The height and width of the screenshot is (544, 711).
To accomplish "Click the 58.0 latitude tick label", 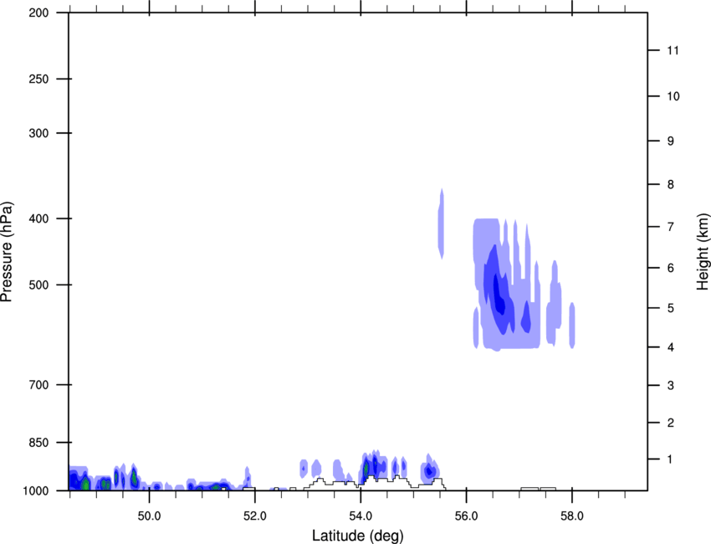I will tap(572, 516).
